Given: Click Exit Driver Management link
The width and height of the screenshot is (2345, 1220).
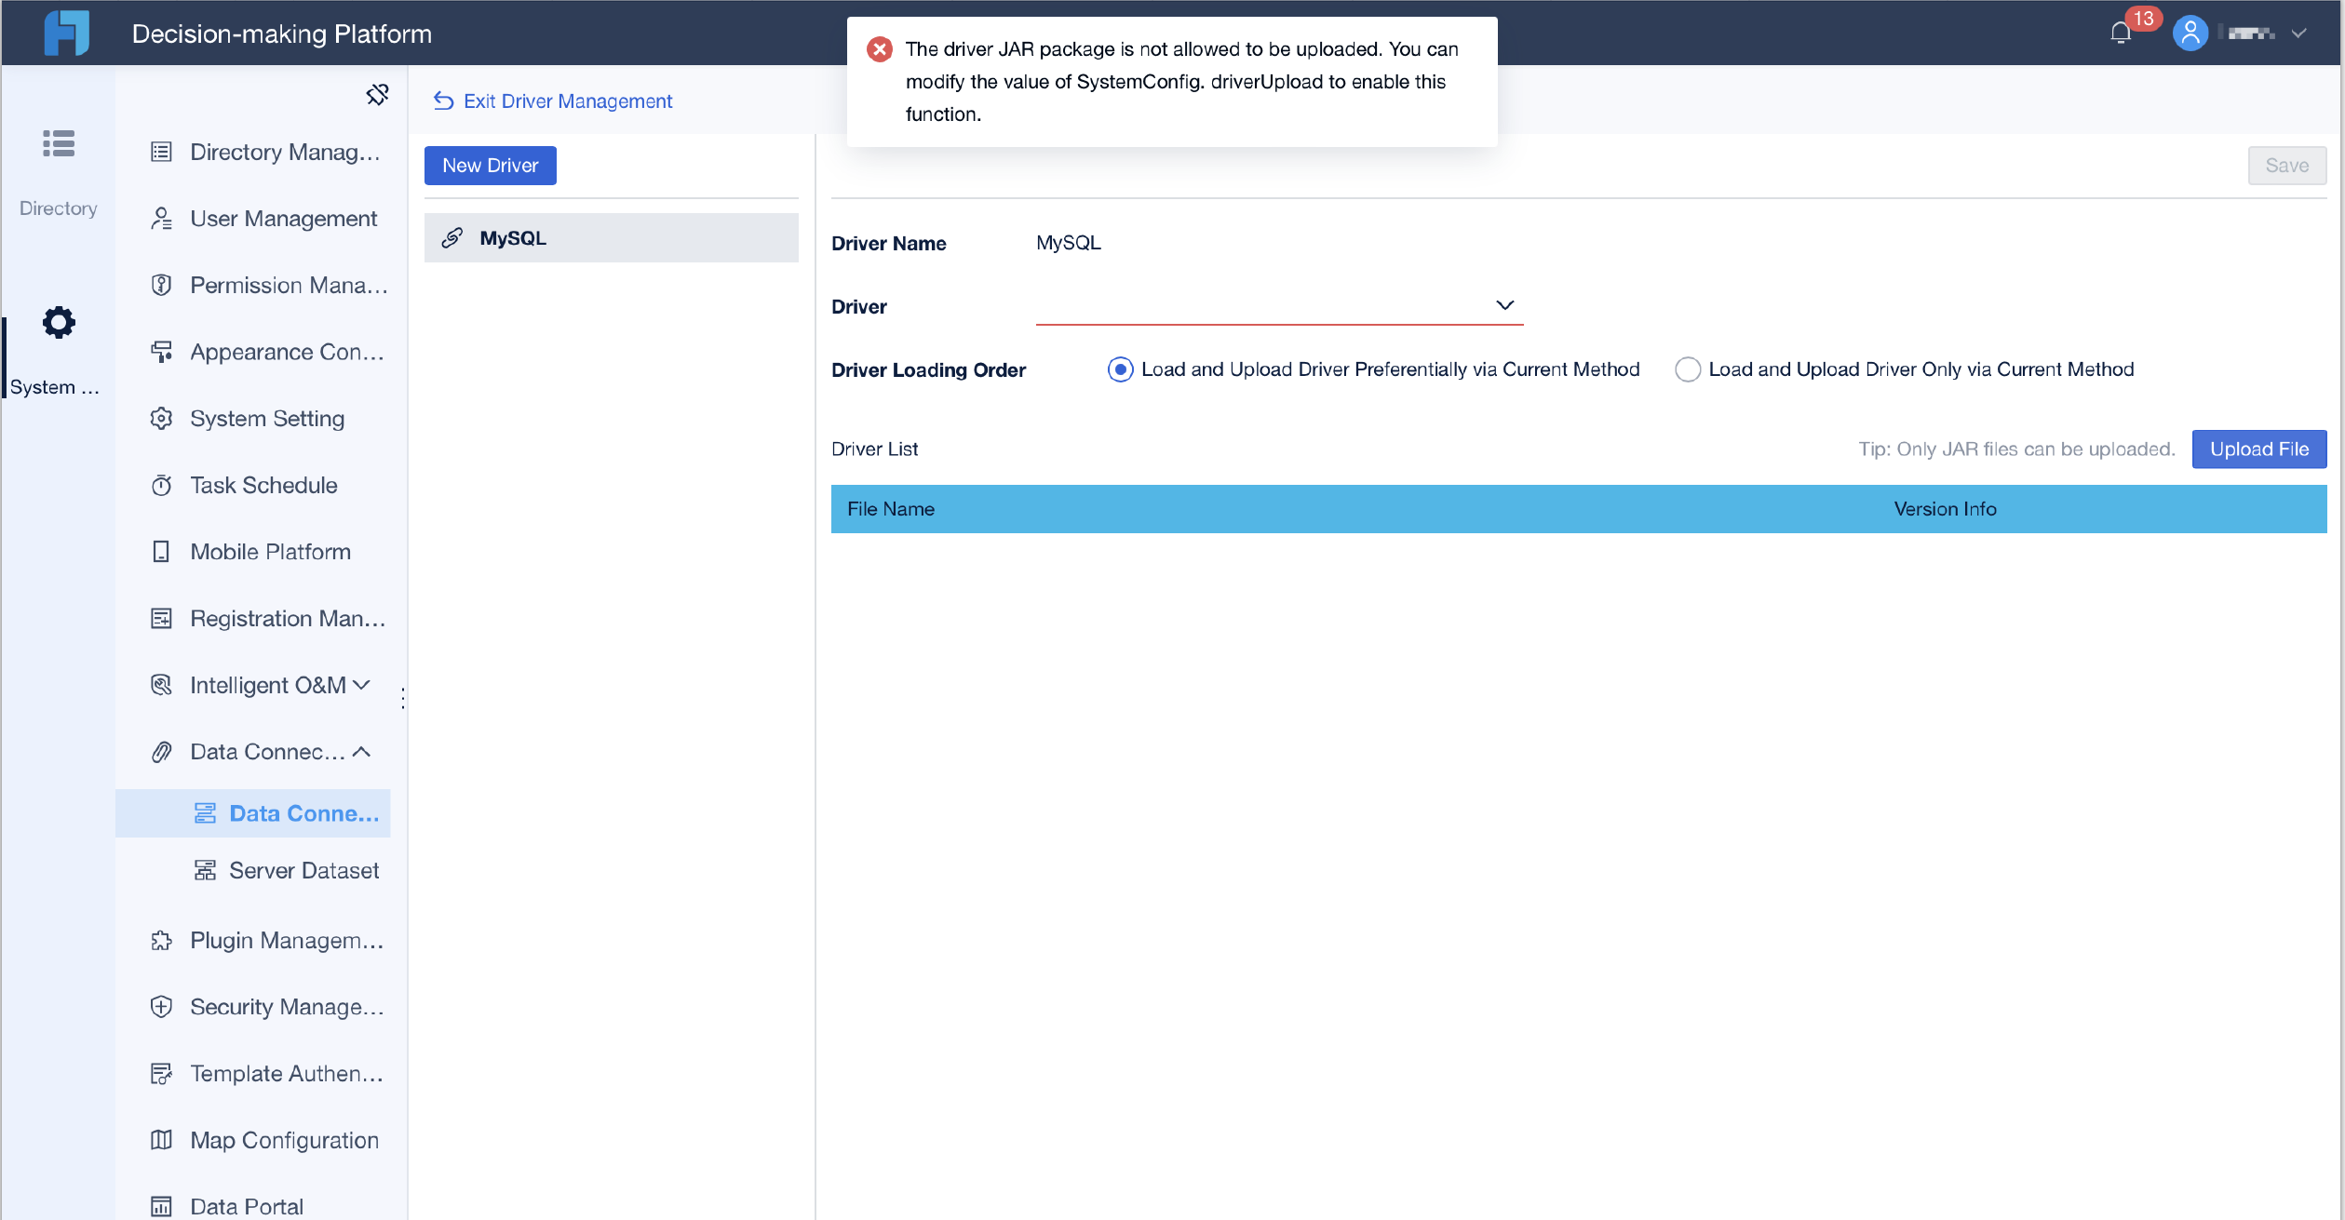Looking at the screenshot, I should pyautogui.click(x=551, y=101).
